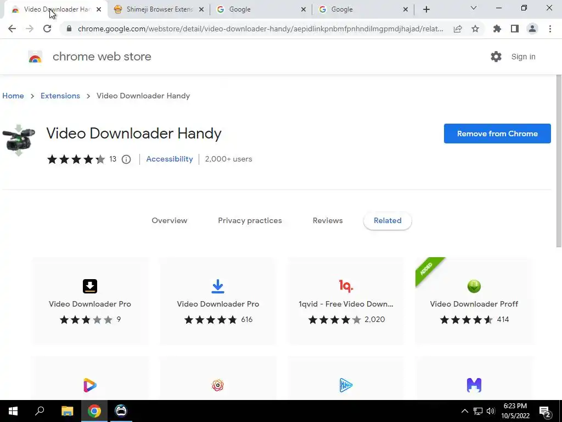Click the blue waveform play extension icon

coord(346,385)
